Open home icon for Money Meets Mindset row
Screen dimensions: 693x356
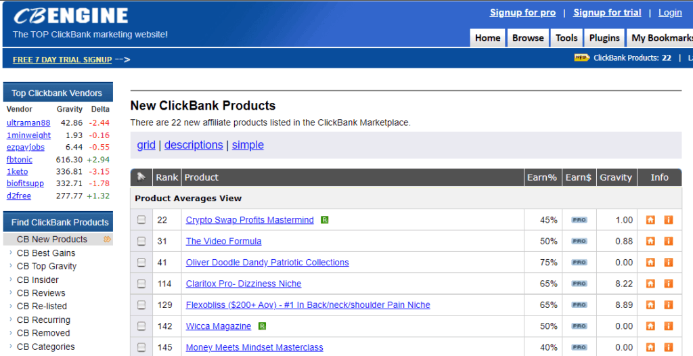click(x=650, y=347)
